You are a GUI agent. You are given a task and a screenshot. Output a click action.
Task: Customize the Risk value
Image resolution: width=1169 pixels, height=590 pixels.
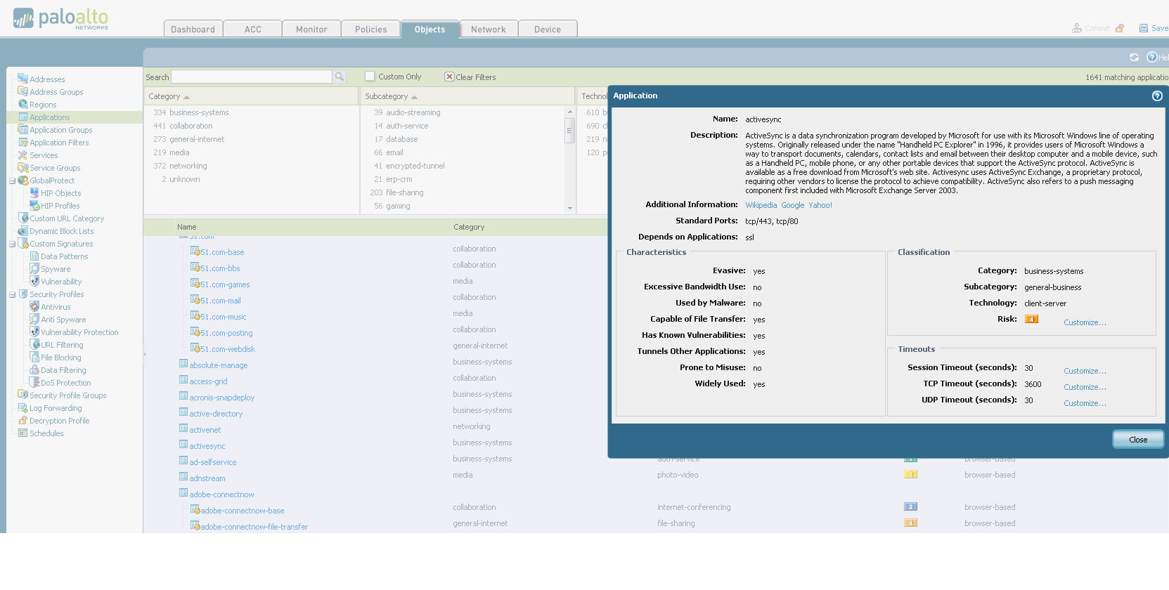[1085, 322]
